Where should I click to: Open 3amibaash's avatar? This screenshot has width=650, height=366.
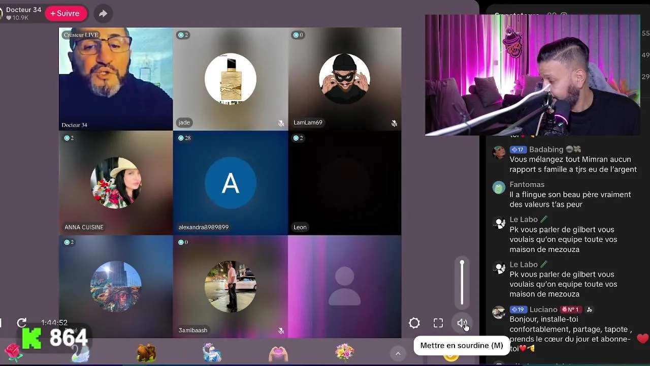click(231, 286)
